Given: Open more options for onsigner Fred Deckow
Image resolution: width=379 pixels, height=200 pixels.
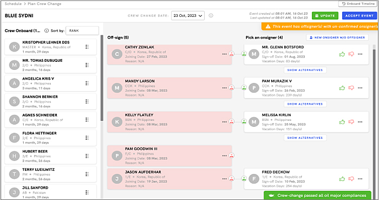Looking at the screenshot, I should (360, 179).
